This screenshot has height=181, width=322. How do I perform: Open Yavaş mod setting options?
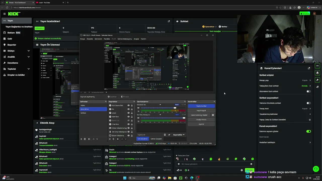coord(285,109)
